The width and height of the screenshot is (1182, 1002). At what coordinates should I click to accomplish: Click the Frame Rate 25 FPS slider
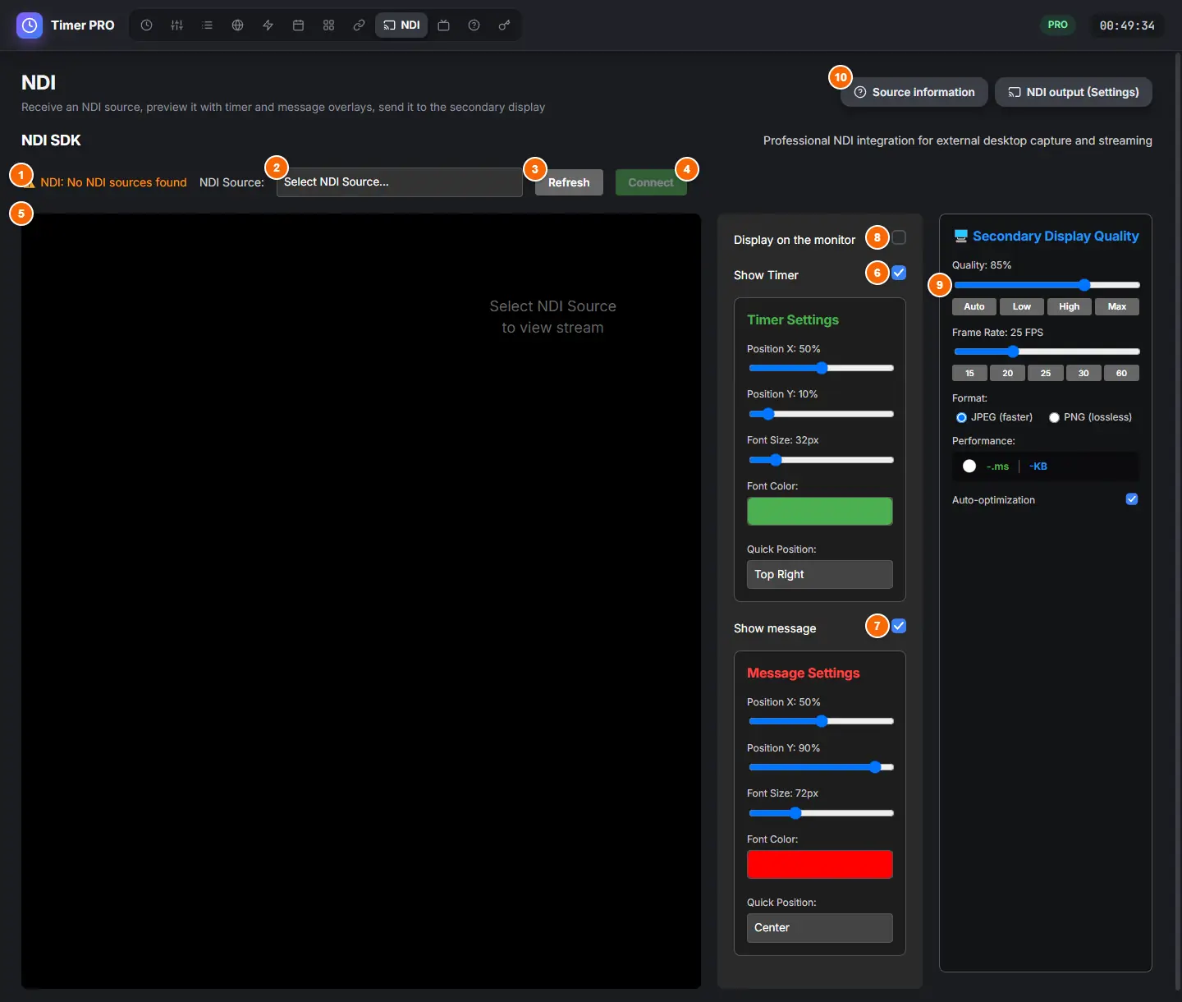1047,352
